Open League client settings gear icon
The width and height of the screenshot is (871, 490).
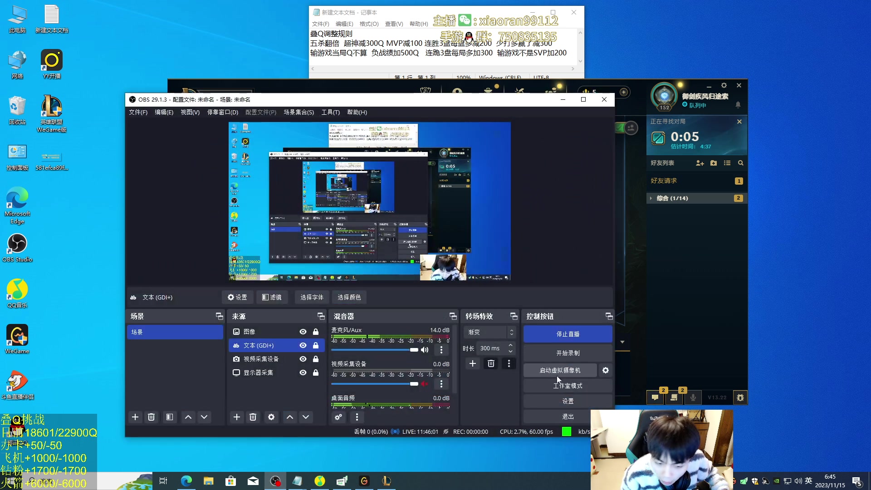click(x=724, y=85)
